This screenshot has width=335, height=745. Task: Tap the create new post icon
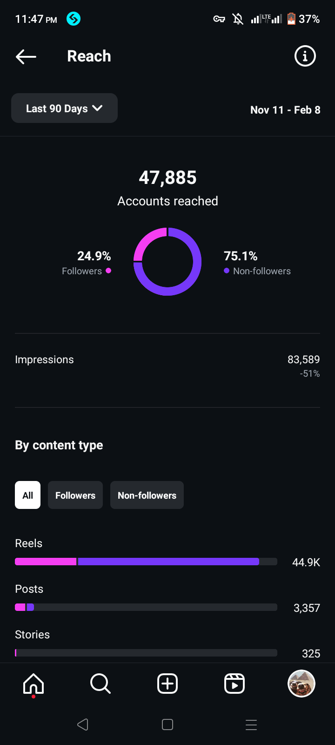click(x=167, y=684)
